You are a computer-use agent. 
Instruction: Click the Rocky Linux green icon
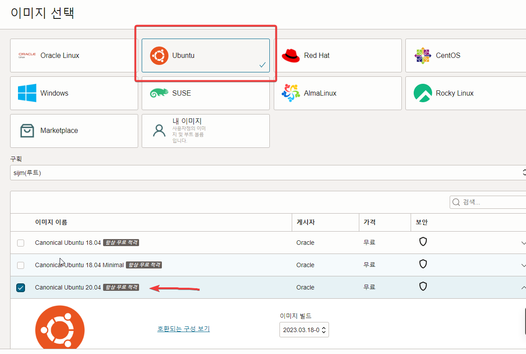click(x=422, y=93)
